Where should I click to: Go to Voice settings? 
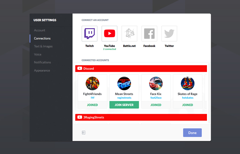click(38, 54)
